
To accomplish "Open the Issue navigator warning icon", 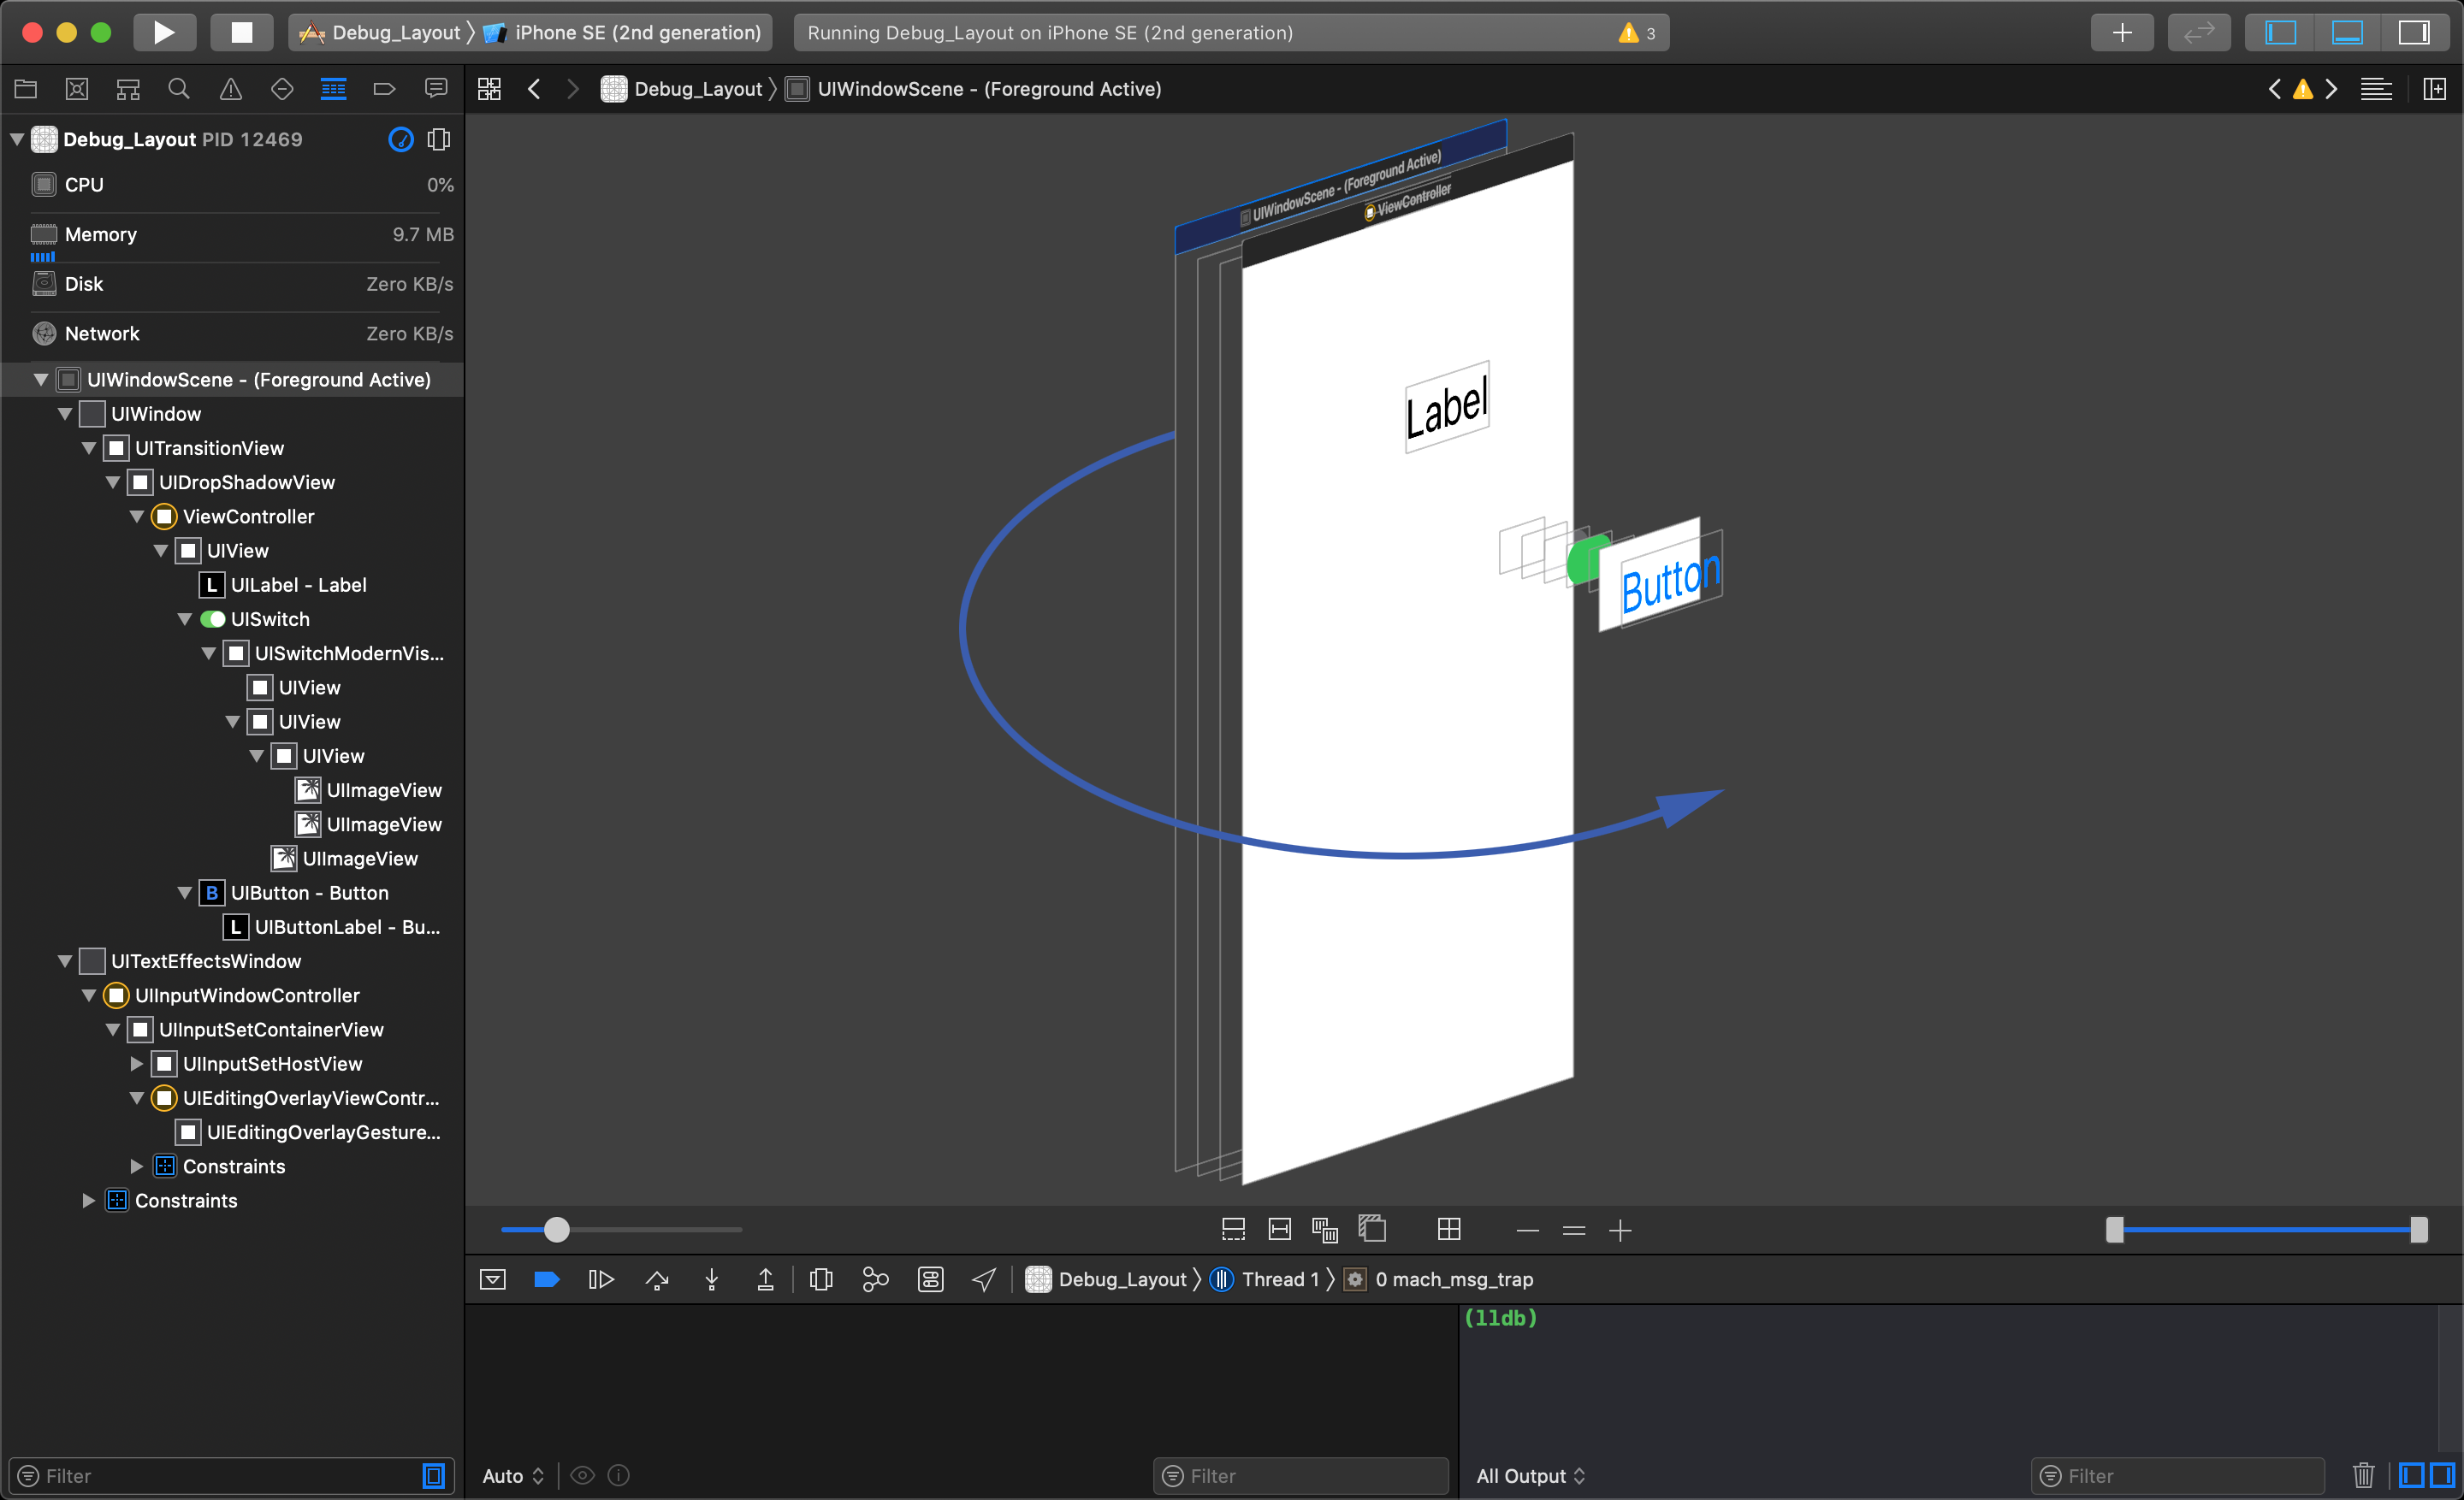I will click(231, 89).
